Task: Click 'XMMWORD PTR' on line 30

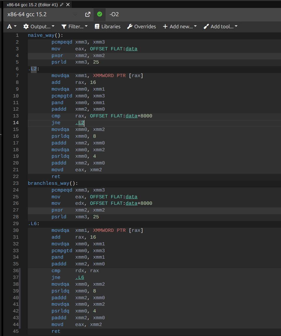Action: pos(109,230)
